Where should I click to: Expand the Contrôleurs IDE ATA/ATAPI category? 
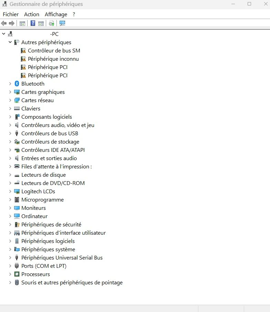10,150
